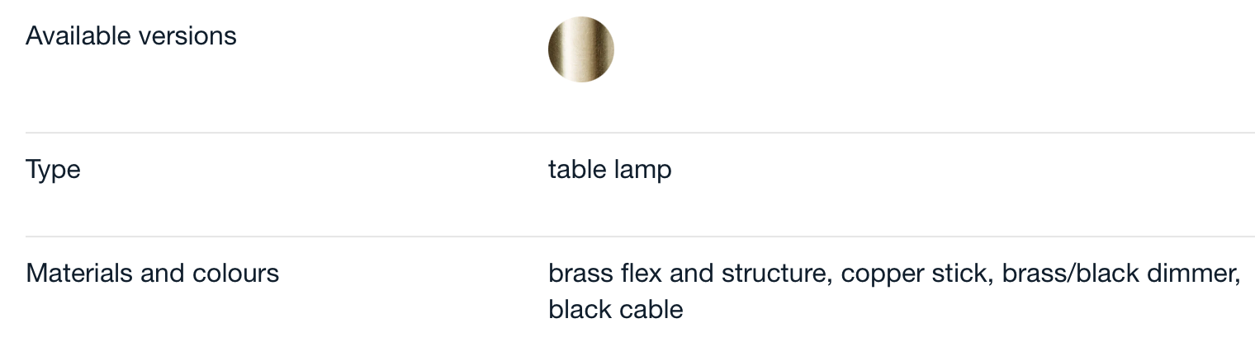This screenshot has height=356, width=1255.
Task: Click the 'Type' row label
Action: (53, 171)
